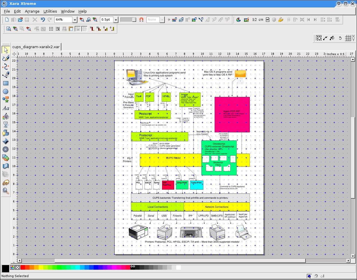
Task: Open the Utilities menu
Action: click(x=50, y=11)
